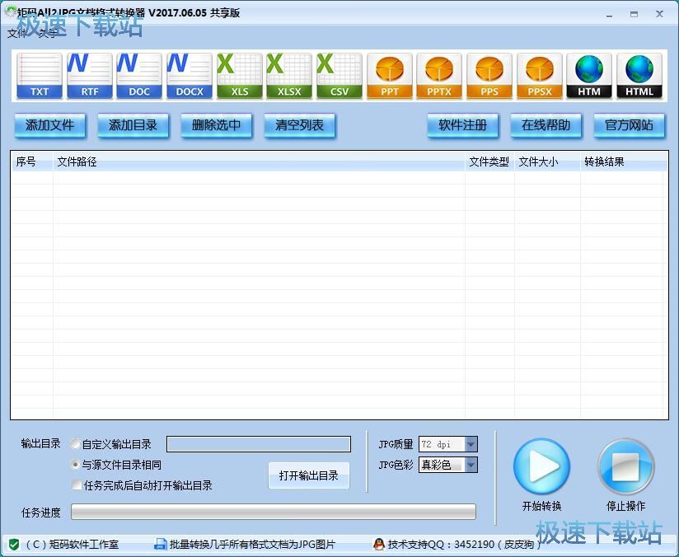This screenshot has height=557, width=679.
Task: Click the RTF document icon
Action: (88, 76)
